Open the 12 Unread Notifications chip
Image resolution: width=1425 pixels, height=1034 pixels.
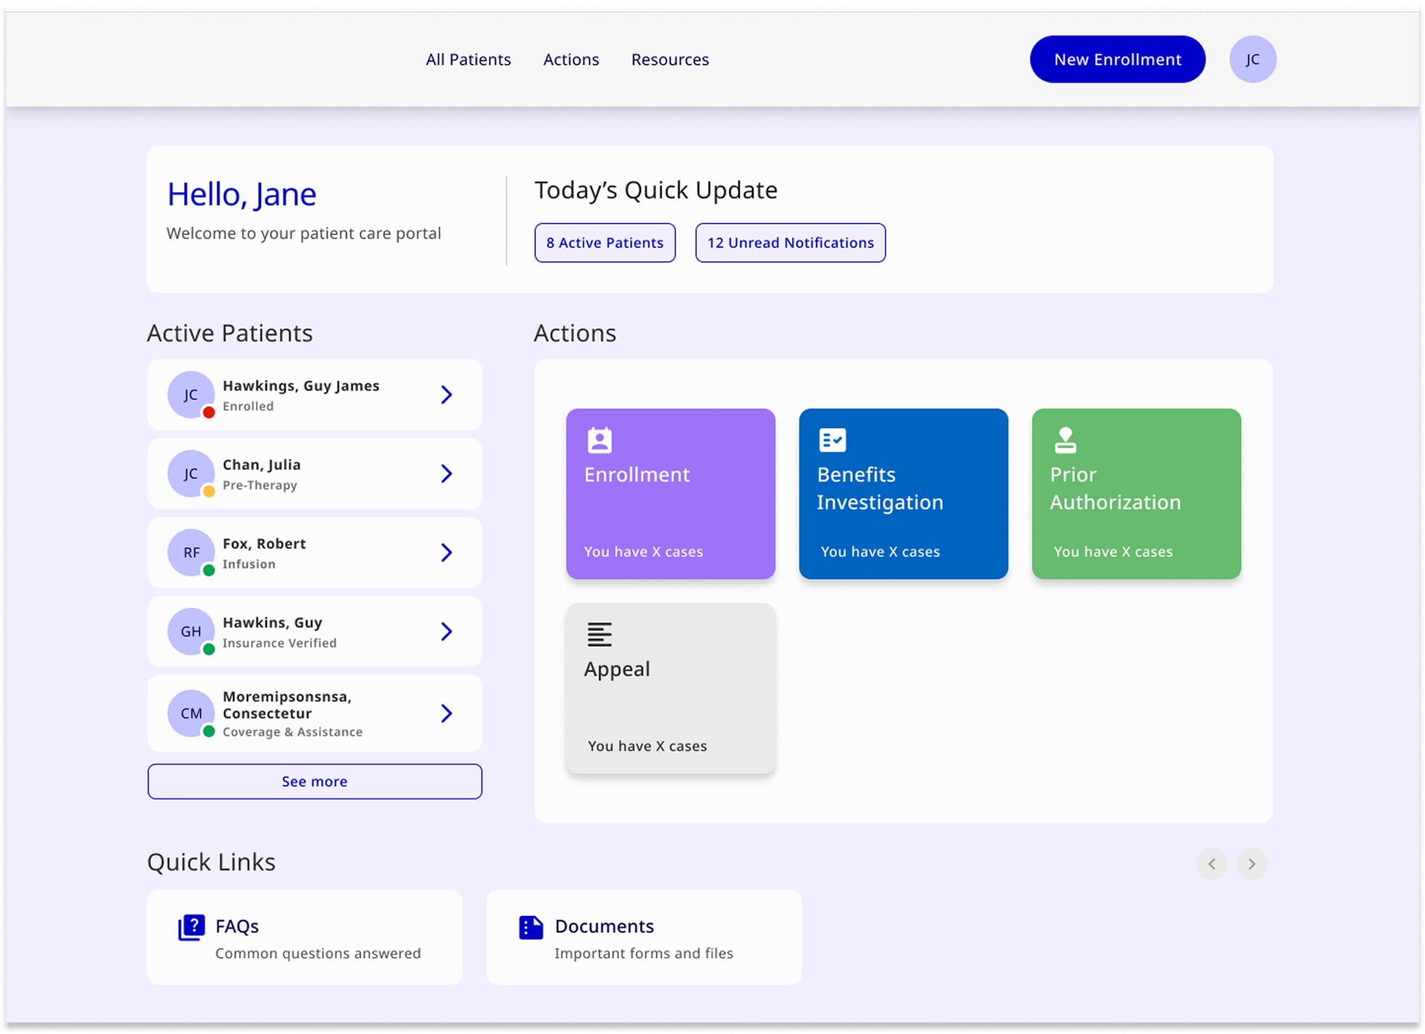(x=790, y=242)
